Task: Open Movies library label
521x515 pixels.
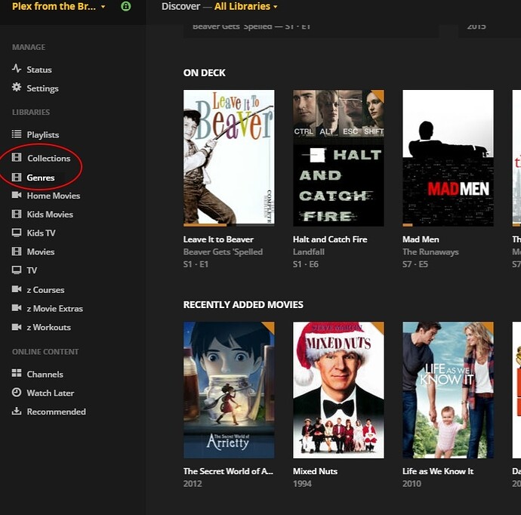Action: click(41, 251)
